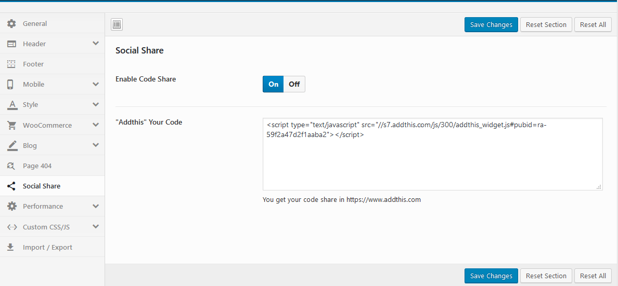Click the Blog pencil icon
The image size is (618, 286).
[x=12, y=145]
